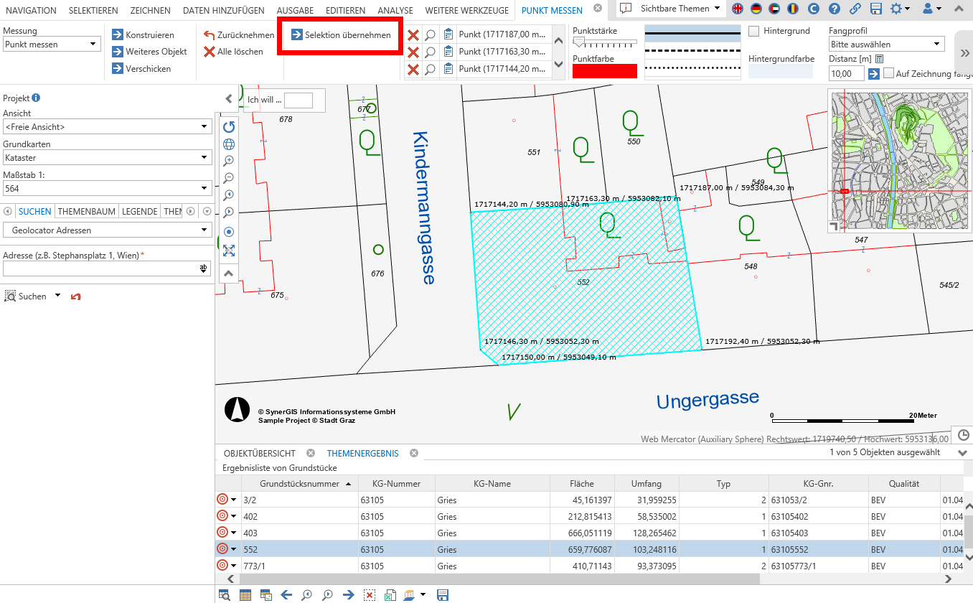Switch interface language with the German flag icon
Viewport: 973px width, 603px height.
point(756,10)
